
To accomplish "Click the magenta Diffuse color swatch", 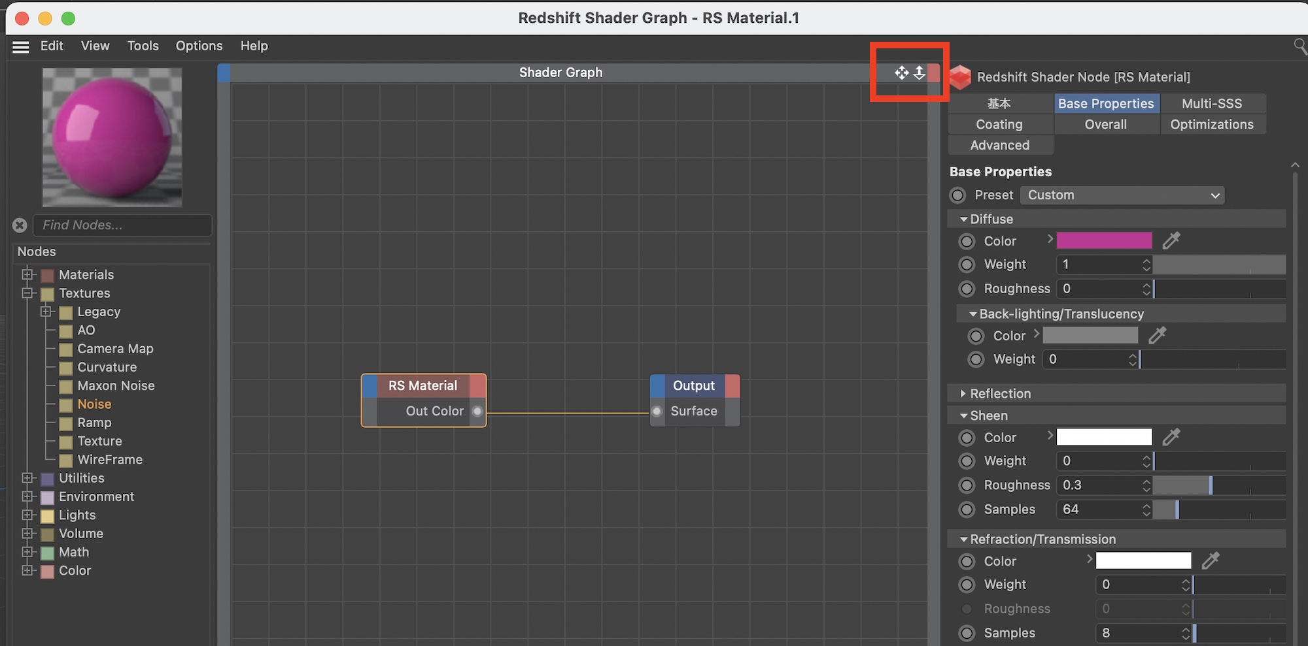I will pos(1104,241).
